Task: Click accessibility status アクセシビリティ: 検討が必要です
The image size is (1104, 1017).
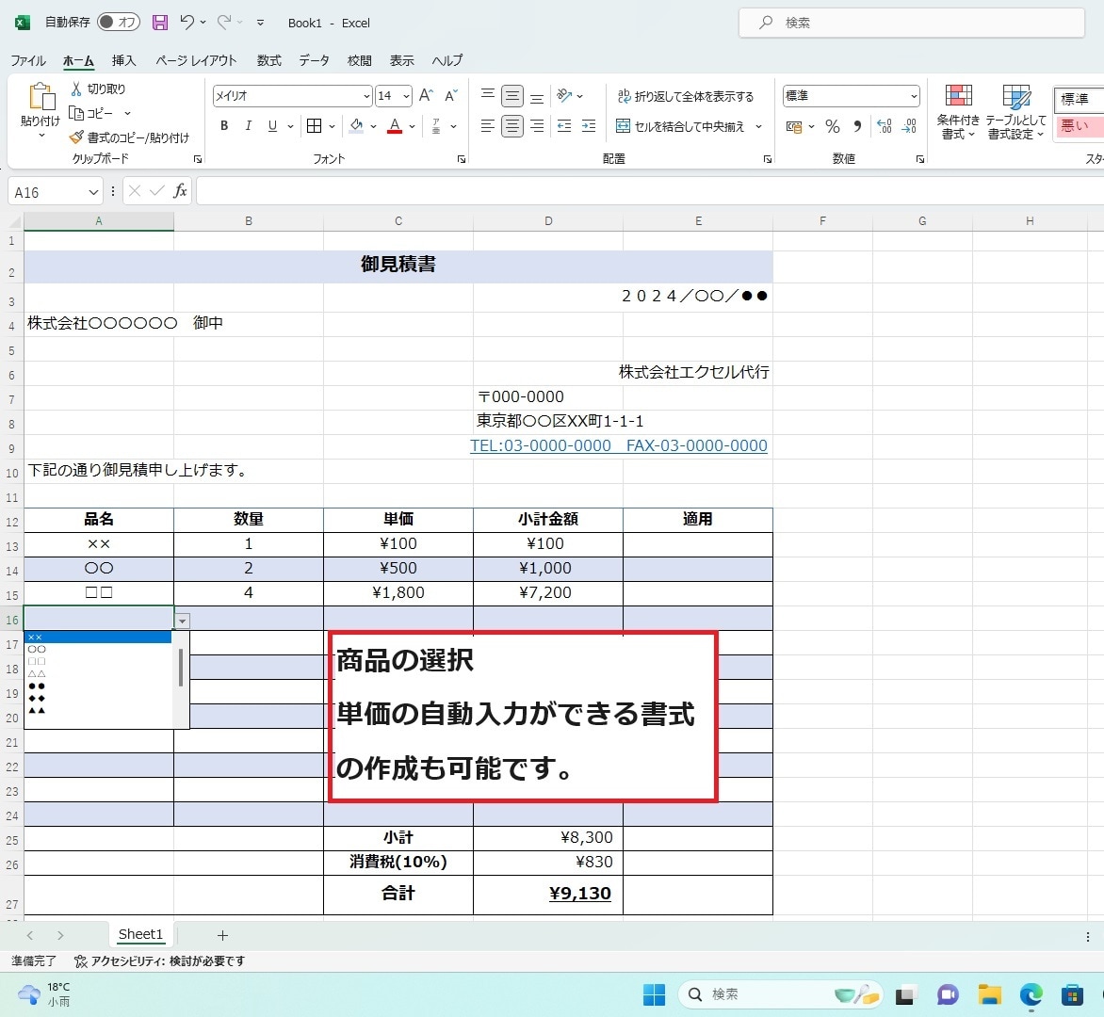Action: click(160, 960)
